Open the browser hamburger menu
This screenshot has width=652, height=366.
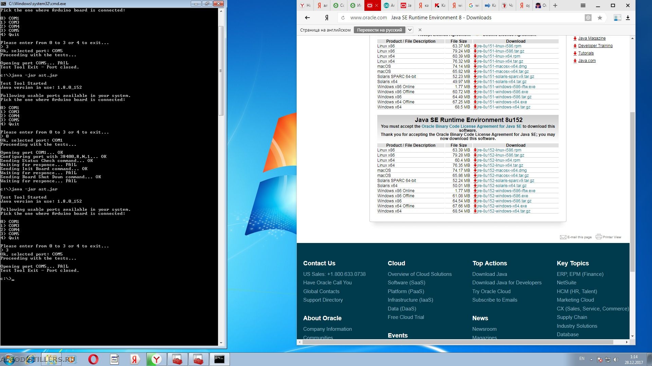(x=583, y=5)
